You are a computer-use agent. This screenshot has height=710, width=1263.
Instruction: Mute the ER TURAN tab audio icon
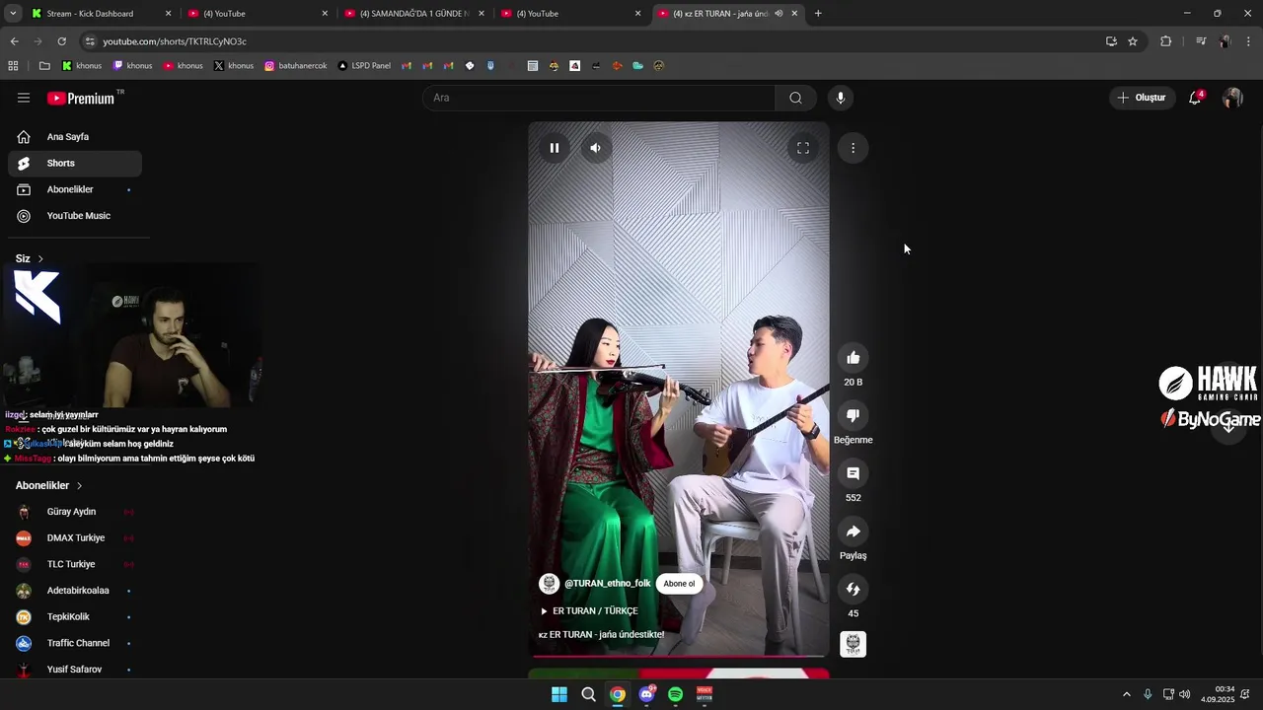point(779,14)
